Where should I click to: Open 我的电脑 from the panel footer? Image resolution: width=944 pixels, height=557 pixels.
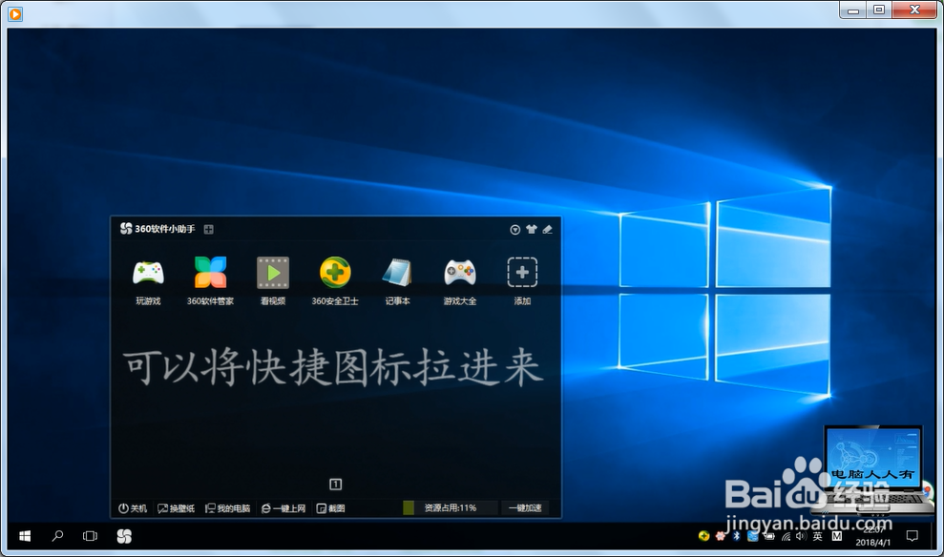coord(227,508)
